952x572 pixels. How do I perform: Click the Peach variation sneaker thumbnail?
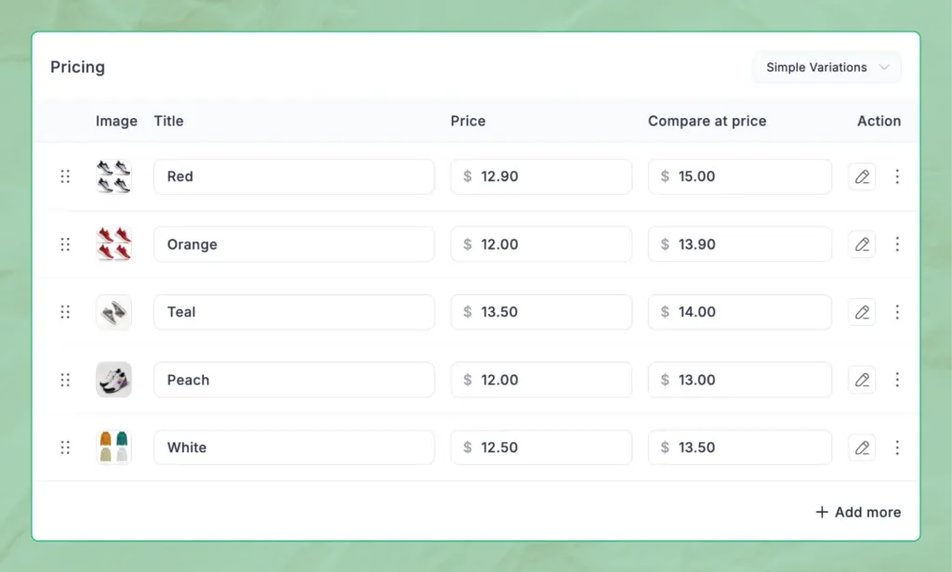point(113,380)
